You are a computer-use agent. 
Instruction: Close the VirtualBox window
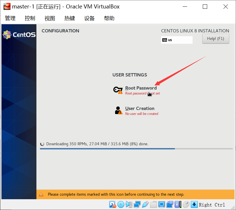[x=226, y=7]
